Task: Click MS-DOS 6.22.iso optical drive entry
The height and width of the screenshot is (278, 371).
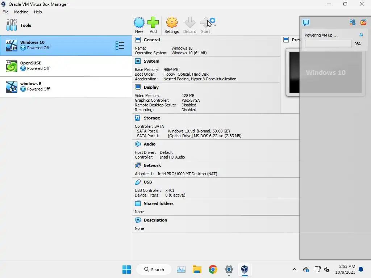Action: click(205, 136)
